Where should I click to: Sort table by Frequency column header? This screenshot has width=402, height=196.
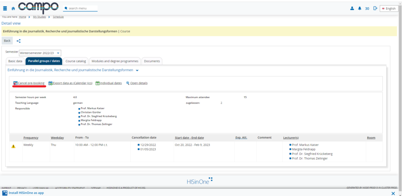31,138
